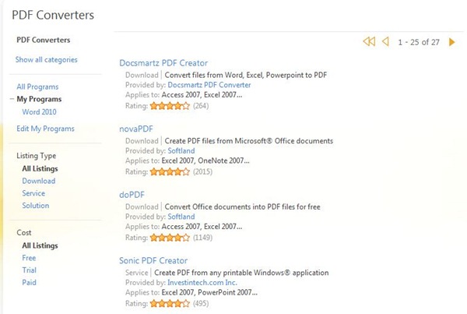This screenshot has width=467, height=314.
Task: Go to next page arrow
Action: (452, 41)
